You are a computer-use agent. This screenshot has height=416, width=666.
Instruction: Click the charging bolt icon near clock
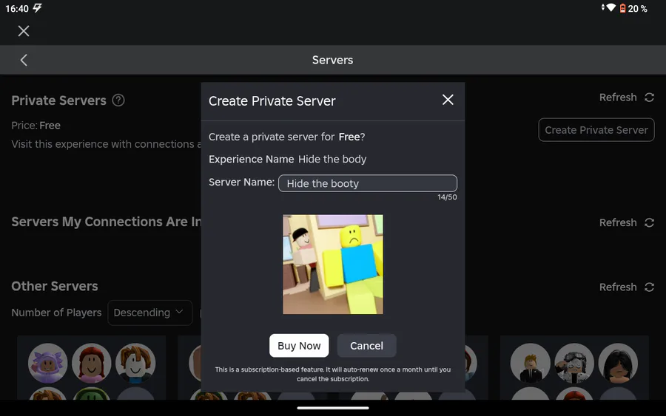[38, 8]
